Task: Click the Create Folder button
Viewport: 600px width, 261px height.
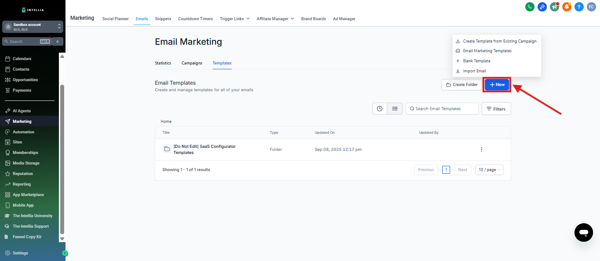Action: coord(462,85)
